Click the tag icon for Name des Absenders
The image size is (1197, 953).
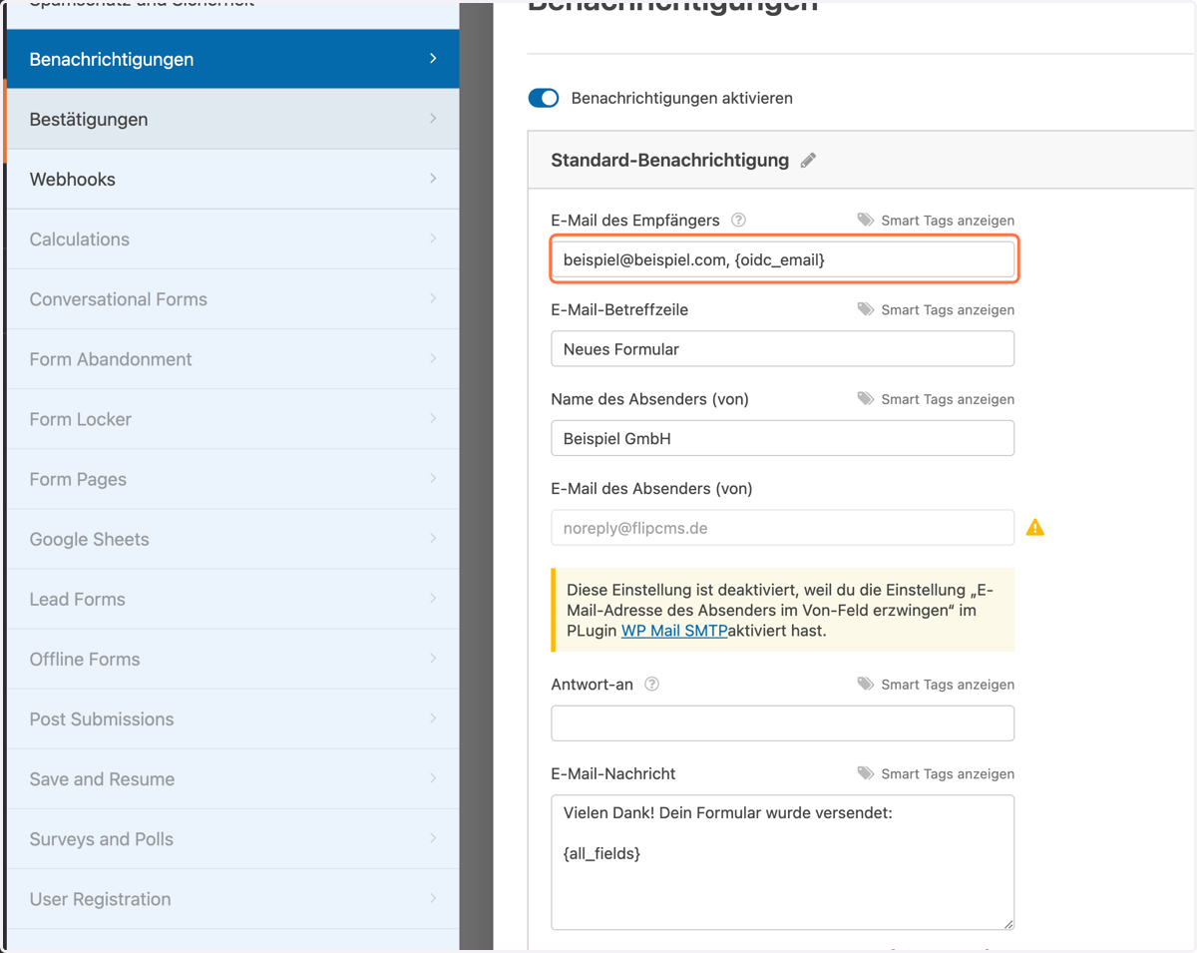click(866, 399)
